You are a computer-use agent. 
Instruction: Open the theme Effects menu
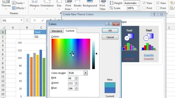[x=19, y=8]
